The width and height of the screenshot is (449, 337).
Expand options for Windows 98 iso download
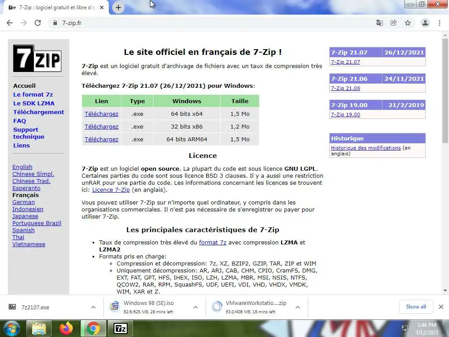196,307
